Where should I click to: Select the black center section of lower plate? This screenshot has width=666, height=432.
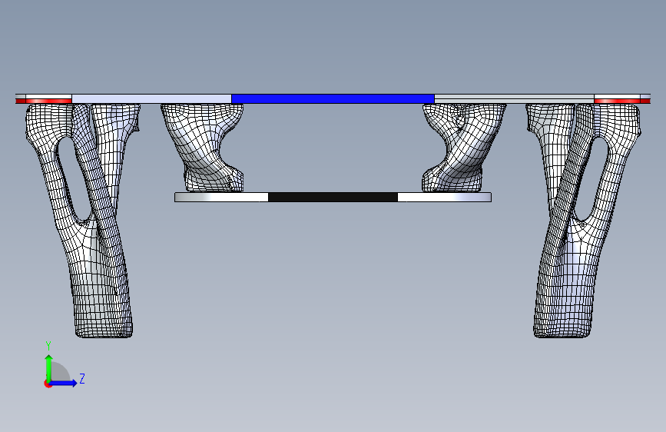[x=333, y=197]
